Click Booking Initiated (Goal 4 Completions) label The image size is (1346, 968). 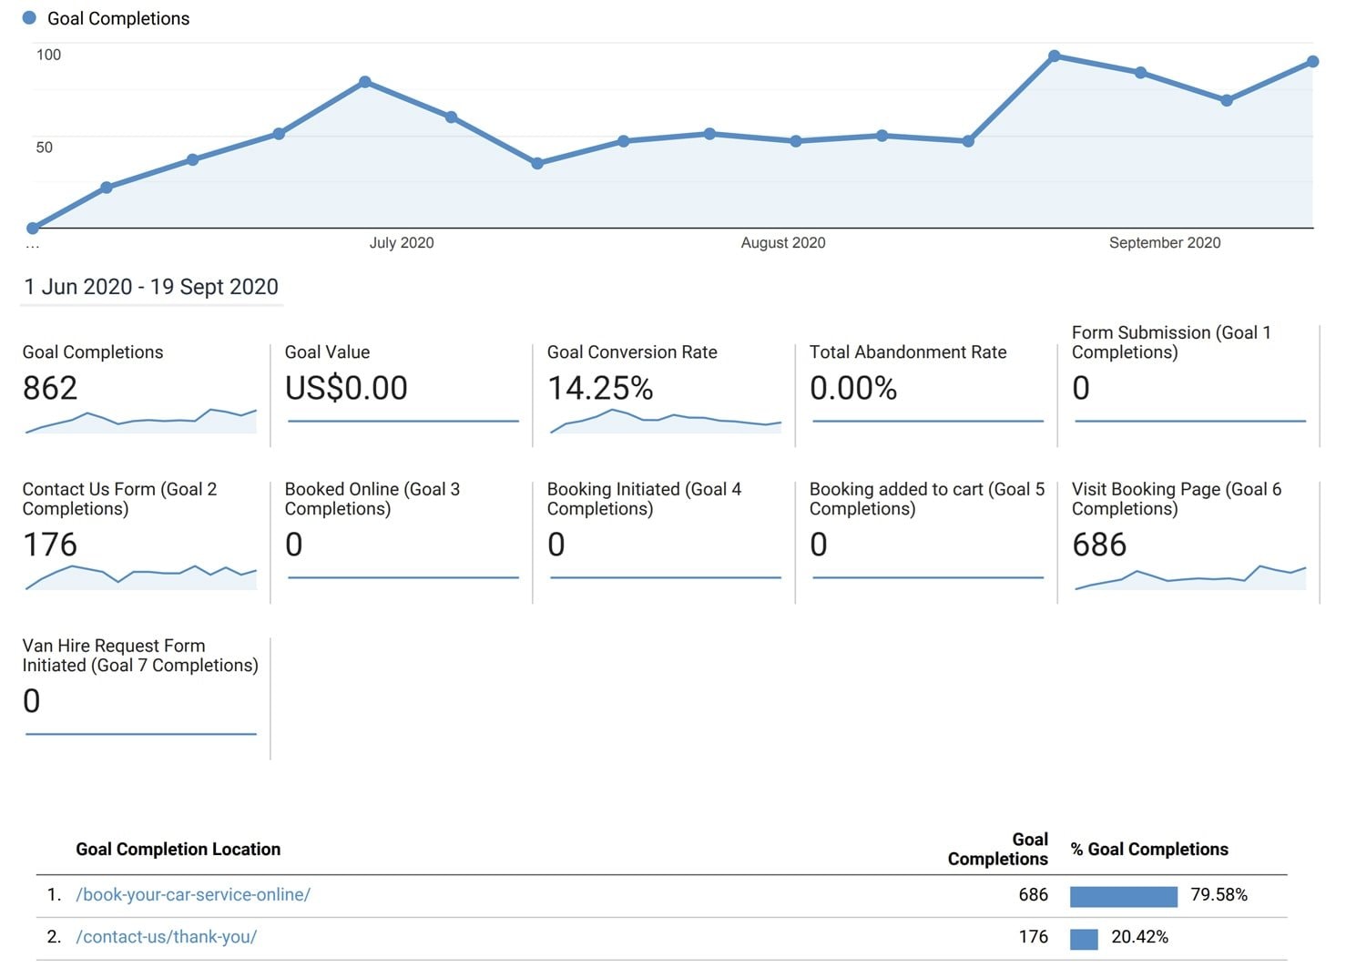[645, 499]
